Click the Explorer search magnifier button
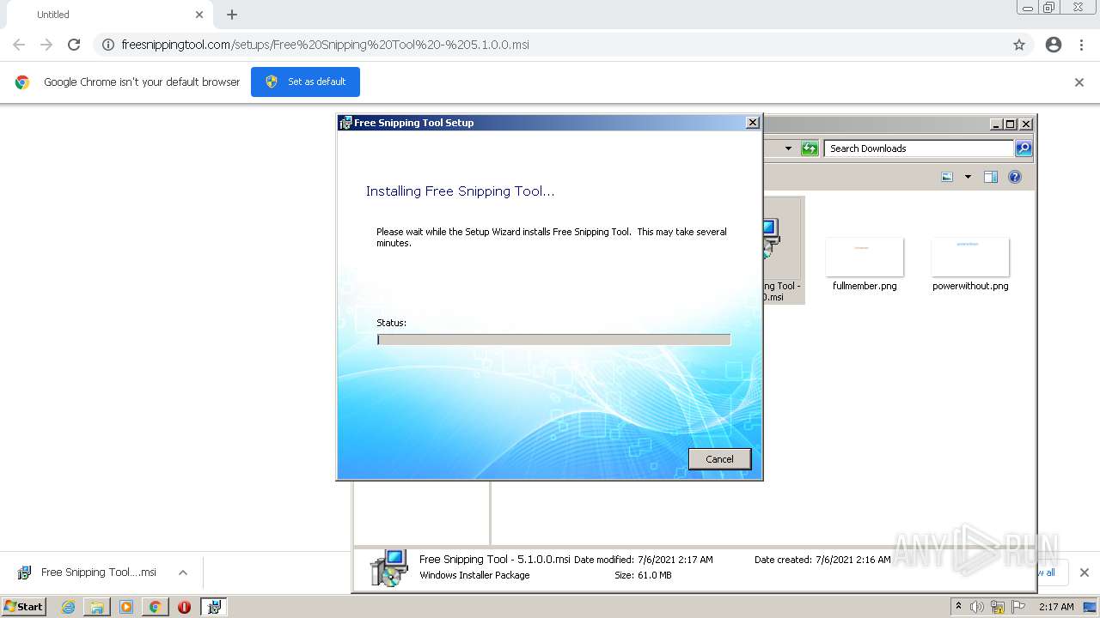 point(1024,148)
